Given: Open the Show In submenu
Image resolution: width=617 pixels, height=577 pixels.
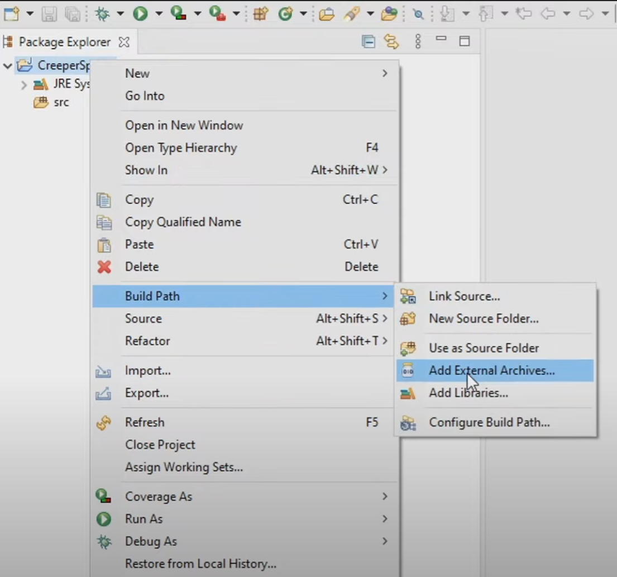Looking at the screenshot, I should pyautogui.click(x=245, y=170).
